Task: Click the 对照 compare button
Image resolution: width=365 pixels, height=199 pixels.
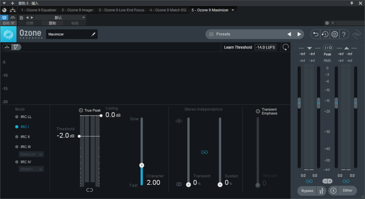Action: (30, 23)
